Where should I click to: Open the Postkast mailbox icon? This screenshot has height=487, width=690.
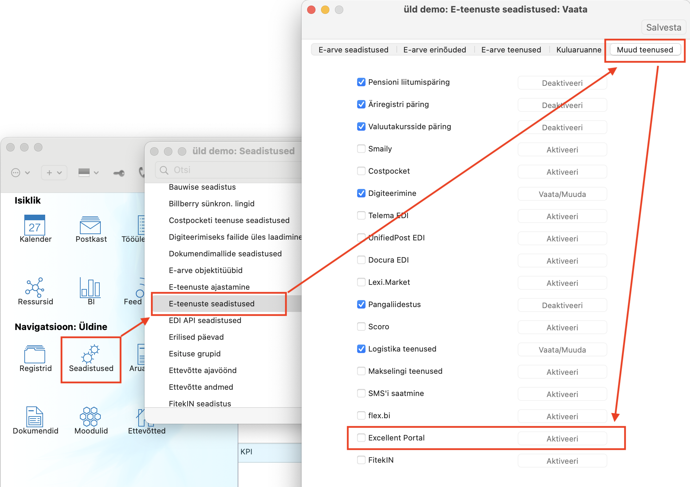(x=90, y=226)
